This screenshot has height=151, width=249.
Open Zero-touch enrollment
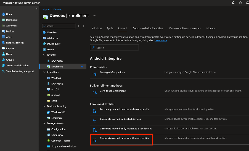(x=113, y=91)
